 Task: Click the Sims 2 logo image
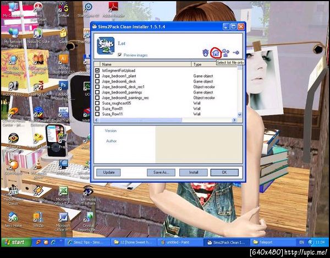[106, 46]
